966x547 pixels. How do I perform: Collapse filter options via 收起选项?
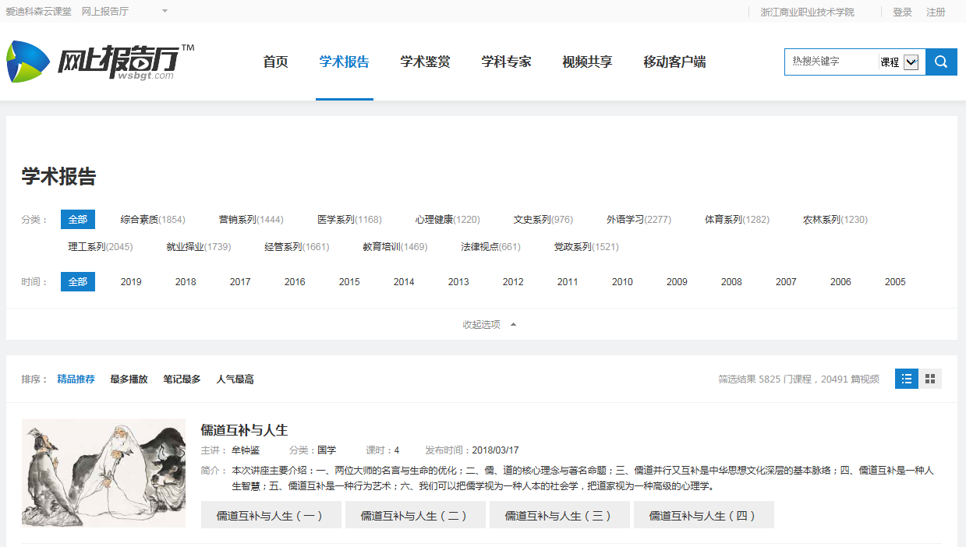click(x=489, y=324)
